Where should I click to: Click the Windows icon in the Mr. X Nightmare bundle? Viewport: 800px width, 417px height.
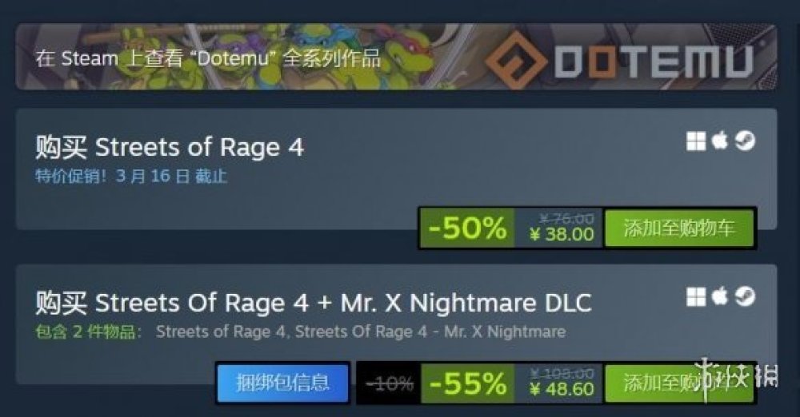(696, 296)
